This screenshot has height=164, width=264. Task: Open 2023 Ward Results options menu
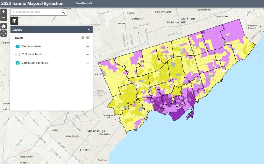point(87,54)
